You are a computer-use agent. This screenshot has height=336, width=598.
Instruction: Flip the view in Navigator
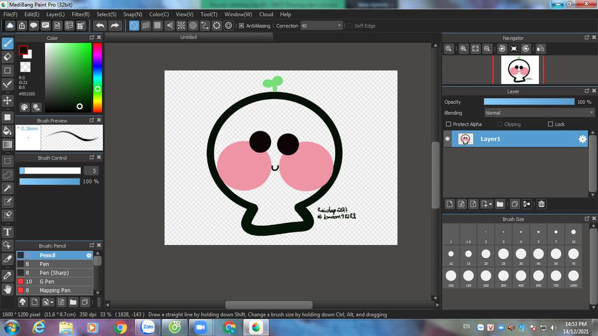click(x=540, y=49)
